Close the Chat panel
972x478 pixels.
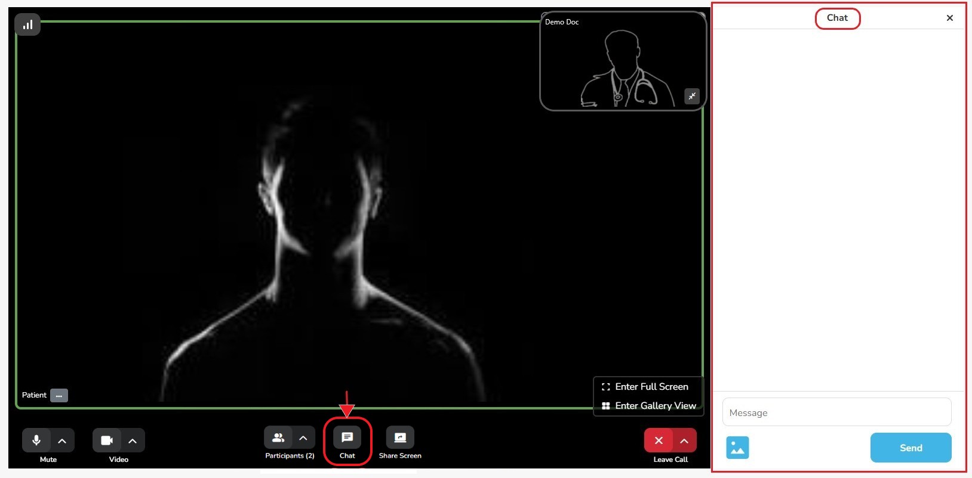point(949,18)
